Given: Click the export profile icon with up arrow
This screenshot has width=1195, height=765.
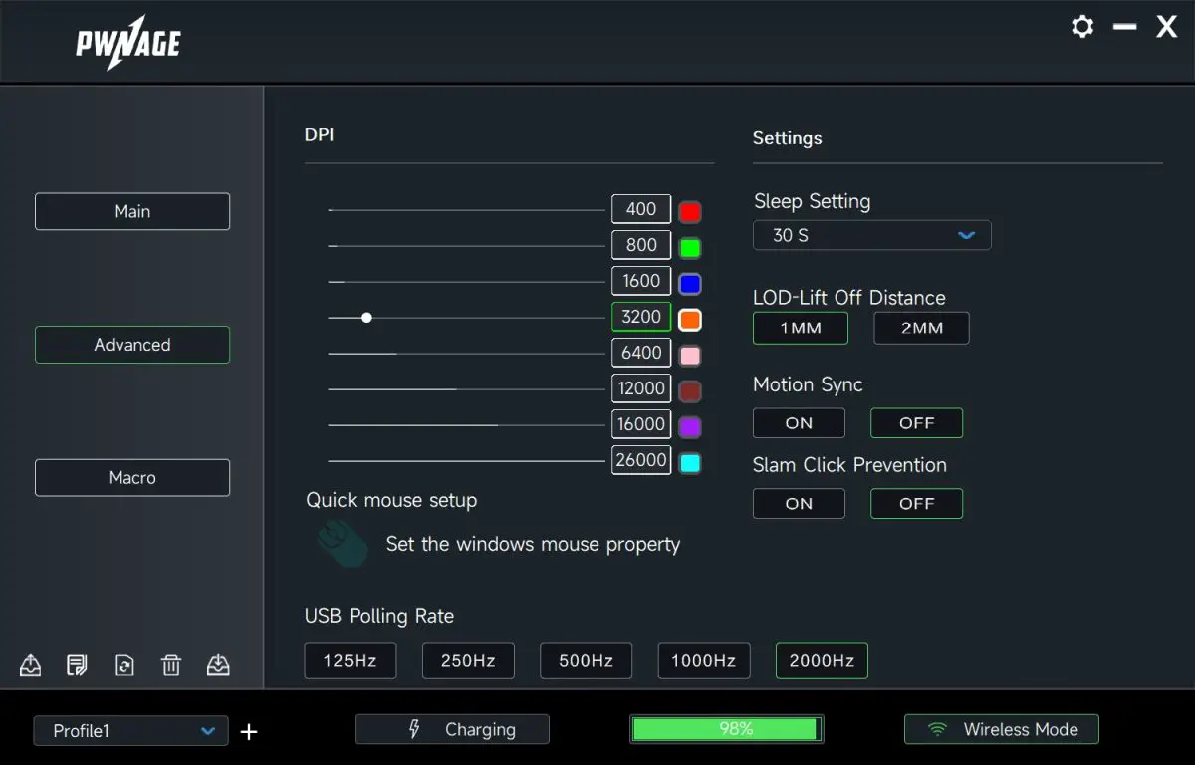Looking at the screenshot, I should point(31,665).
